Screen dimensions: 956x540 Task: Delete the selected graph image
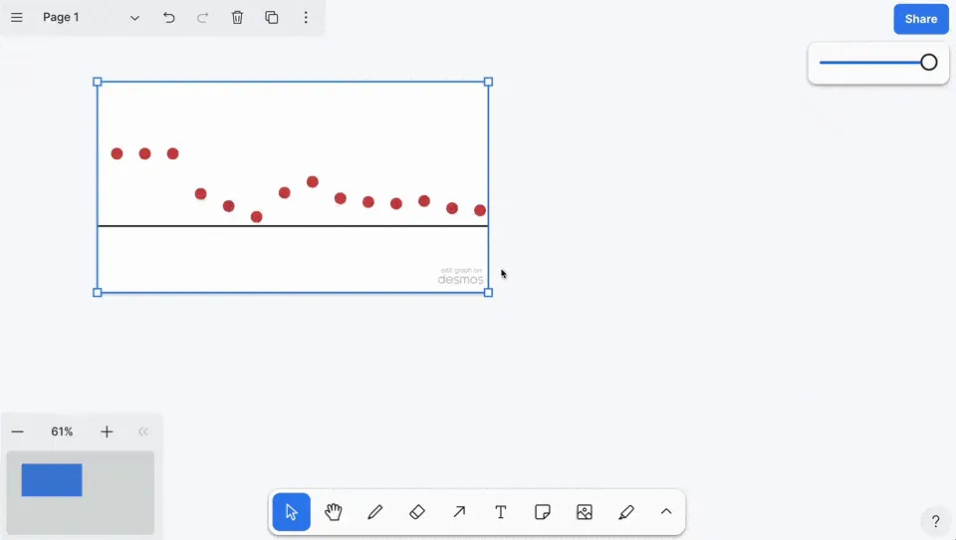[x=237, y=18]
